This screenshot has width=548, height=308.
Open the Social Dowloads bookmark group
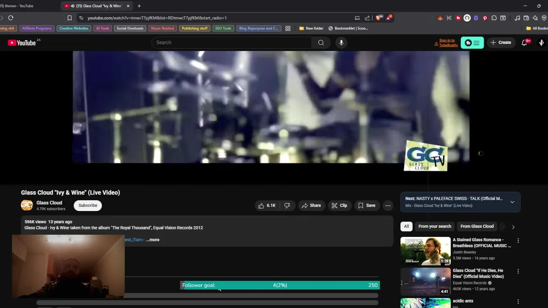point(130,28)
